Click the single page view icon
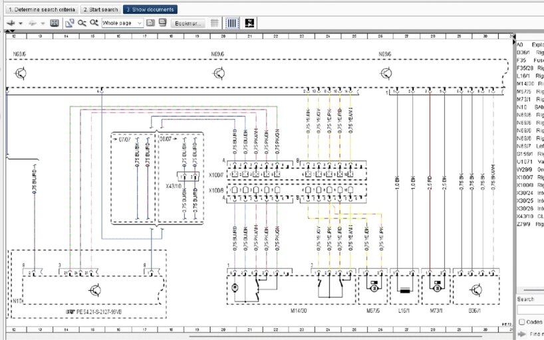Image resolution: width=544 pixels, height=340 pixels. pos(150,23)
